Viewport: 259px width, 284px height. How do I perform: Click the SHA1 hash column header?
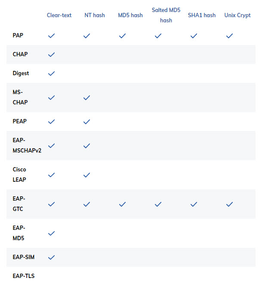[x=202, y=15]
